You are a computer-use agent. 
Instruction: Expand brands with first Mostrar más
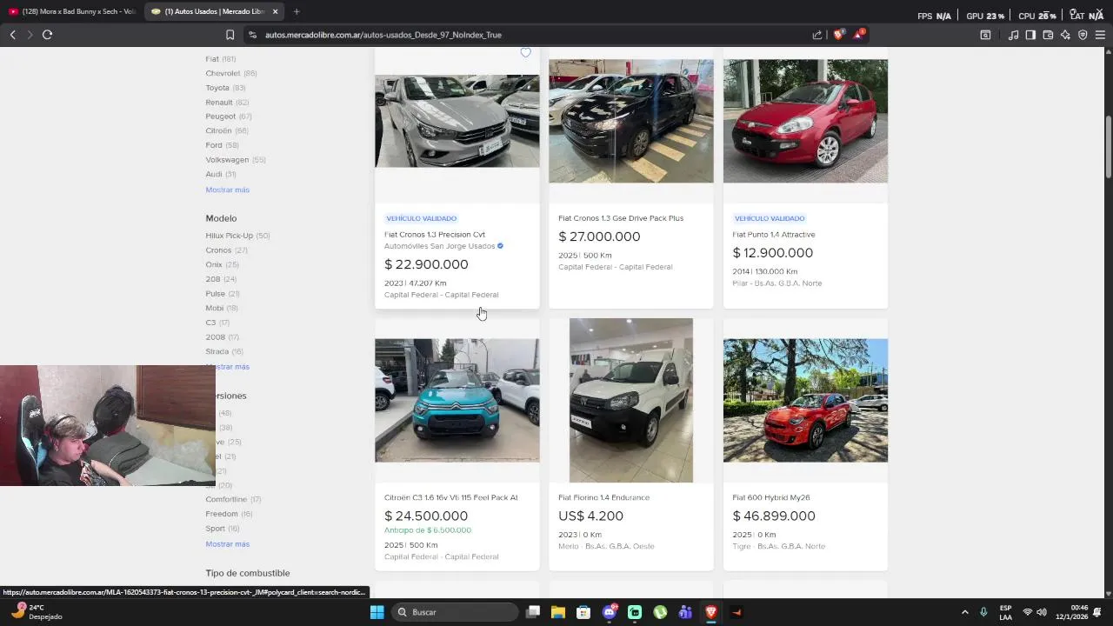[227, 190]
